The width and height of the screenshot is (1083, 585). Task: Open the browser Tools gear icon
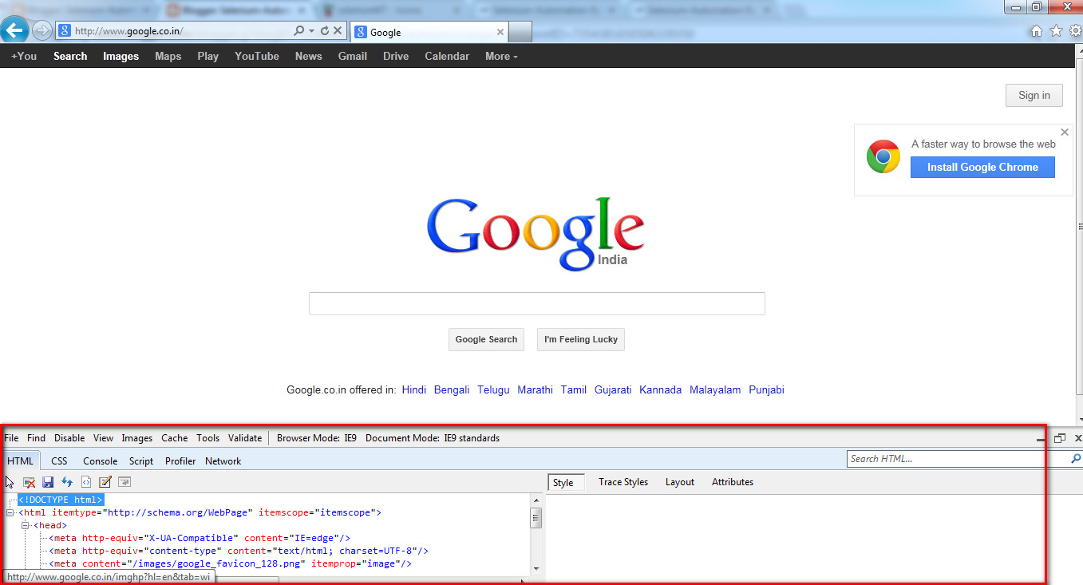click(x=1075, y=31)
